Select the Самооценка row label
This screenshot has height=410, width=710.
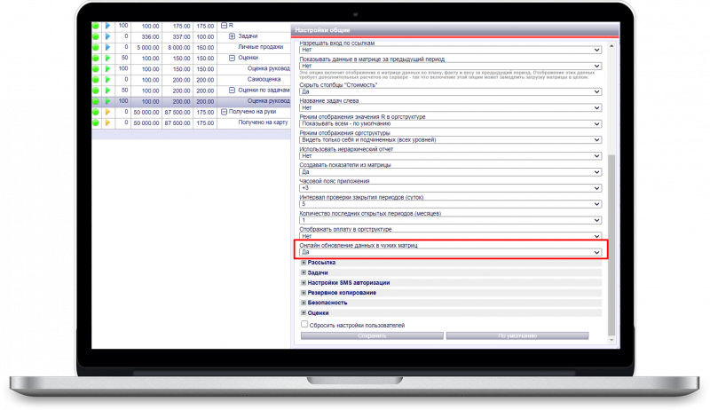click(x=264, y=79)
